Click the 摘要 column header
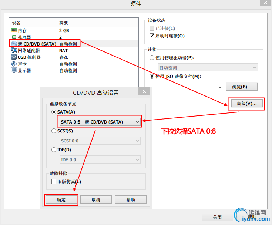 [x=97, y=23]
